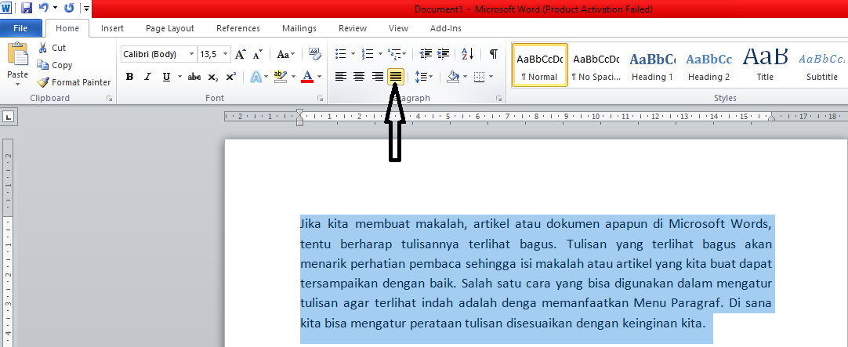The height and width of the screenshot is (347, 848).
Task: Click the Borders icon
Action: tap(479, 77)
